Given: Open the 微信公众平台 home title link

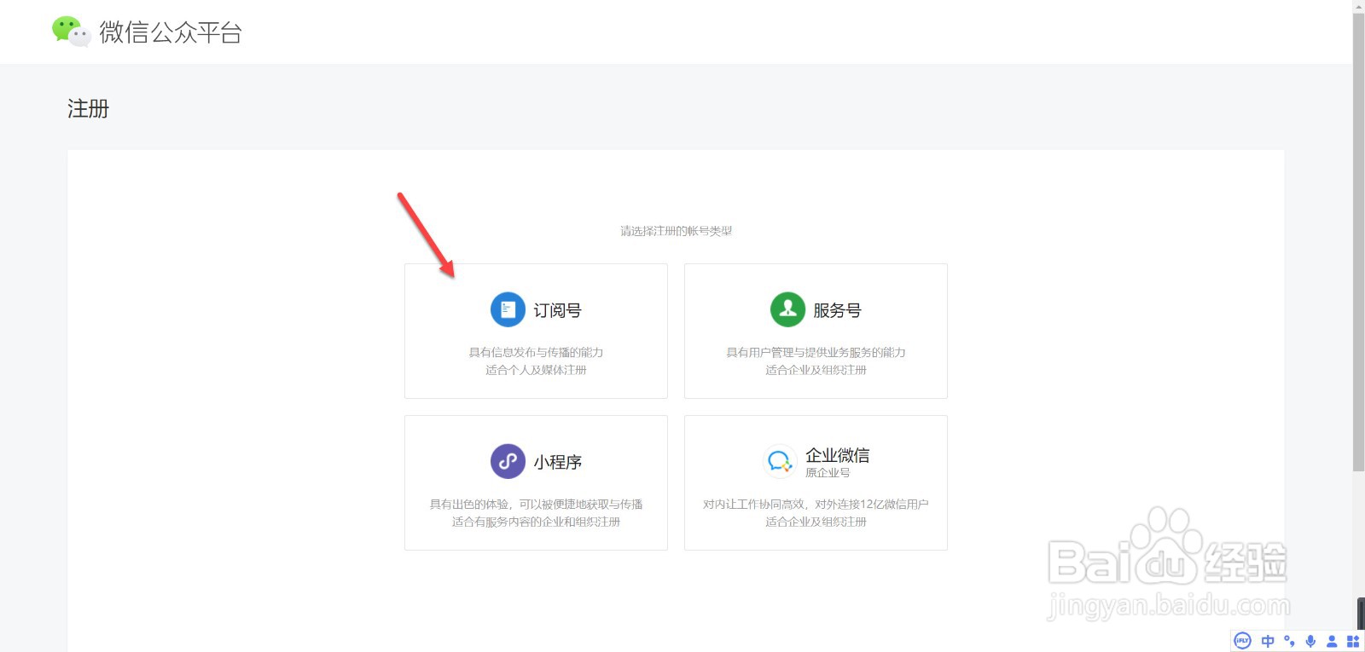Looking at the screenshot, I should 171,32.
